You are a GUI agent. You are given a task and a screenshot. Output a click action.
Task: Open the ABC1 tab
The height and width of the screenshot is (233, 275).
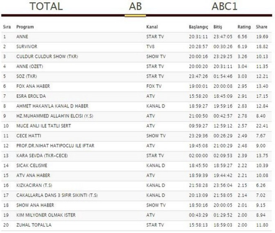tap(225, 6)
